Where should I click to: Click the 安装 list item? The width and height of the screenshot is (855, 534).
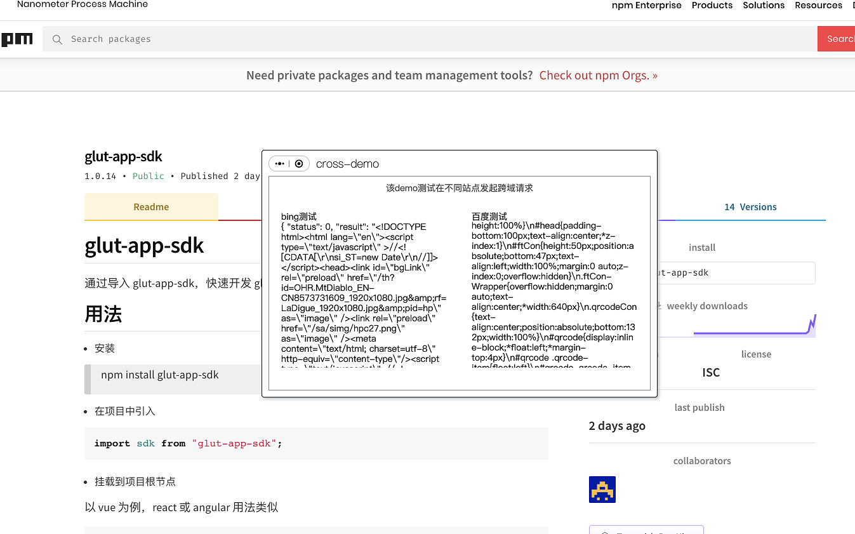point(105,349)
